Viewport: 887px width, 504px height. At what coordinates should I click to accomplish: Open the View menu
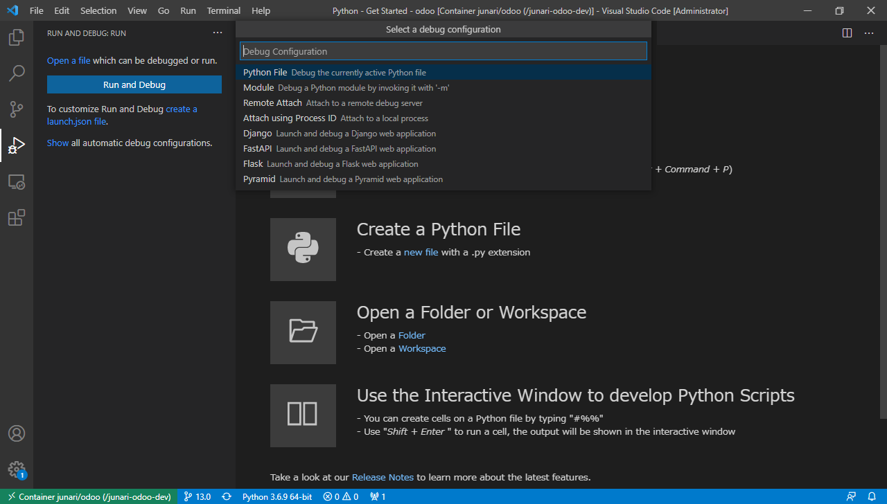(137, 10)
